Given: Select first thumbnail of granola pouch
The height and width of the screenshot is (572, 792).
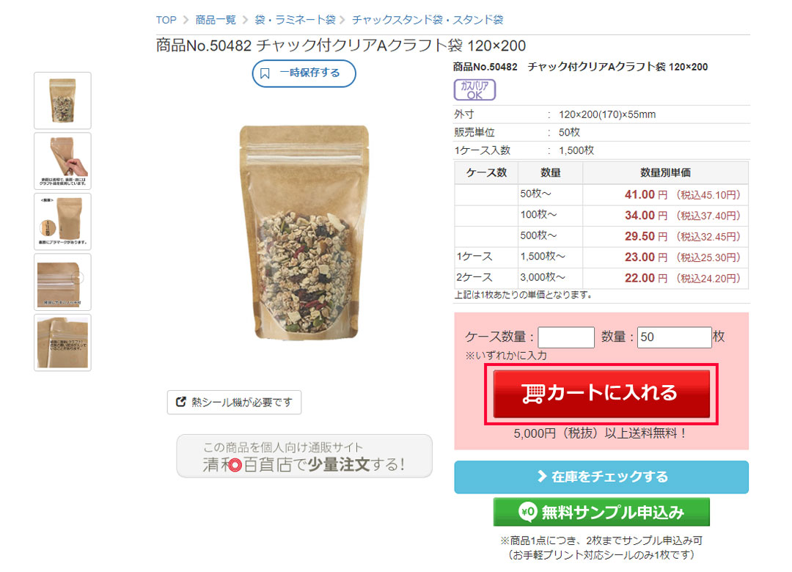Looking at the screenshot, I should [x=62, y=100].
